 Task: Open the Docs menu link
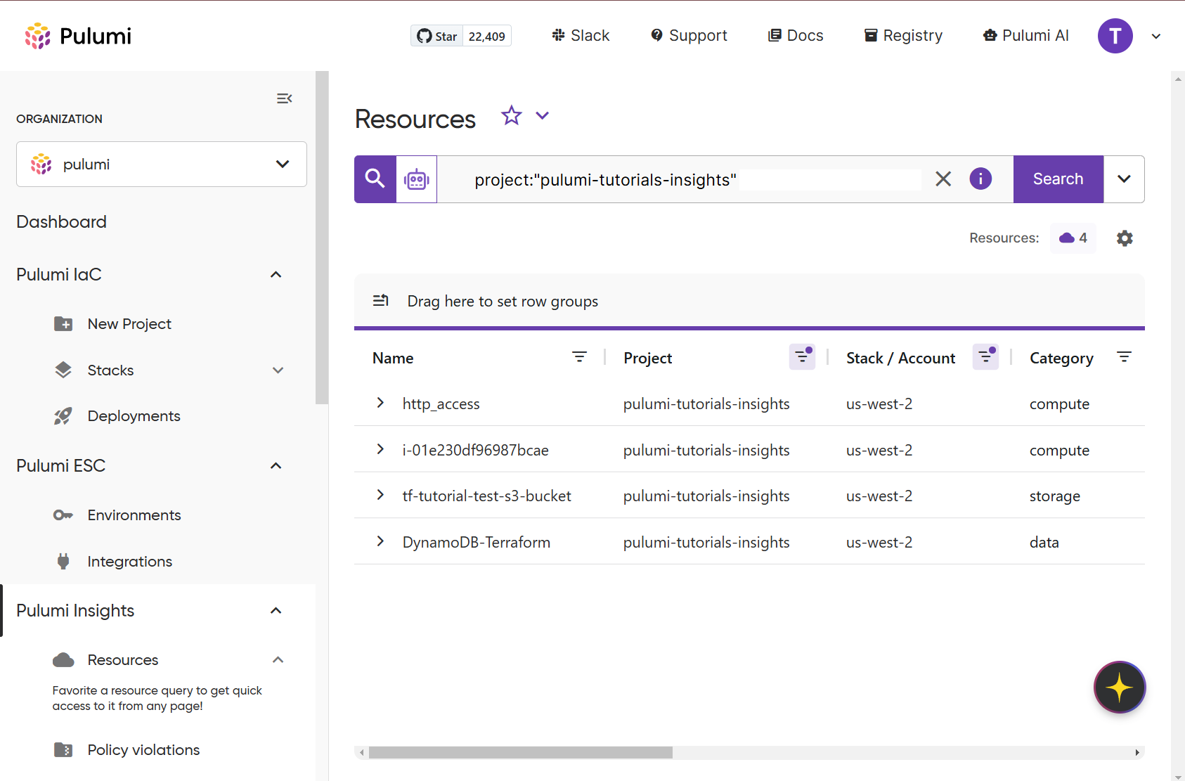[x=796, y=36]
